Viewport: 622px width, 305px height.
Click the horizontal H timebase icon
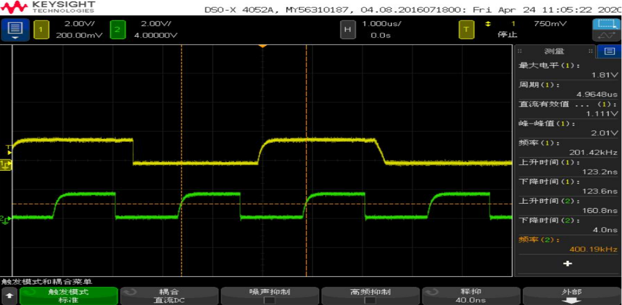click(x=348, y=29)
